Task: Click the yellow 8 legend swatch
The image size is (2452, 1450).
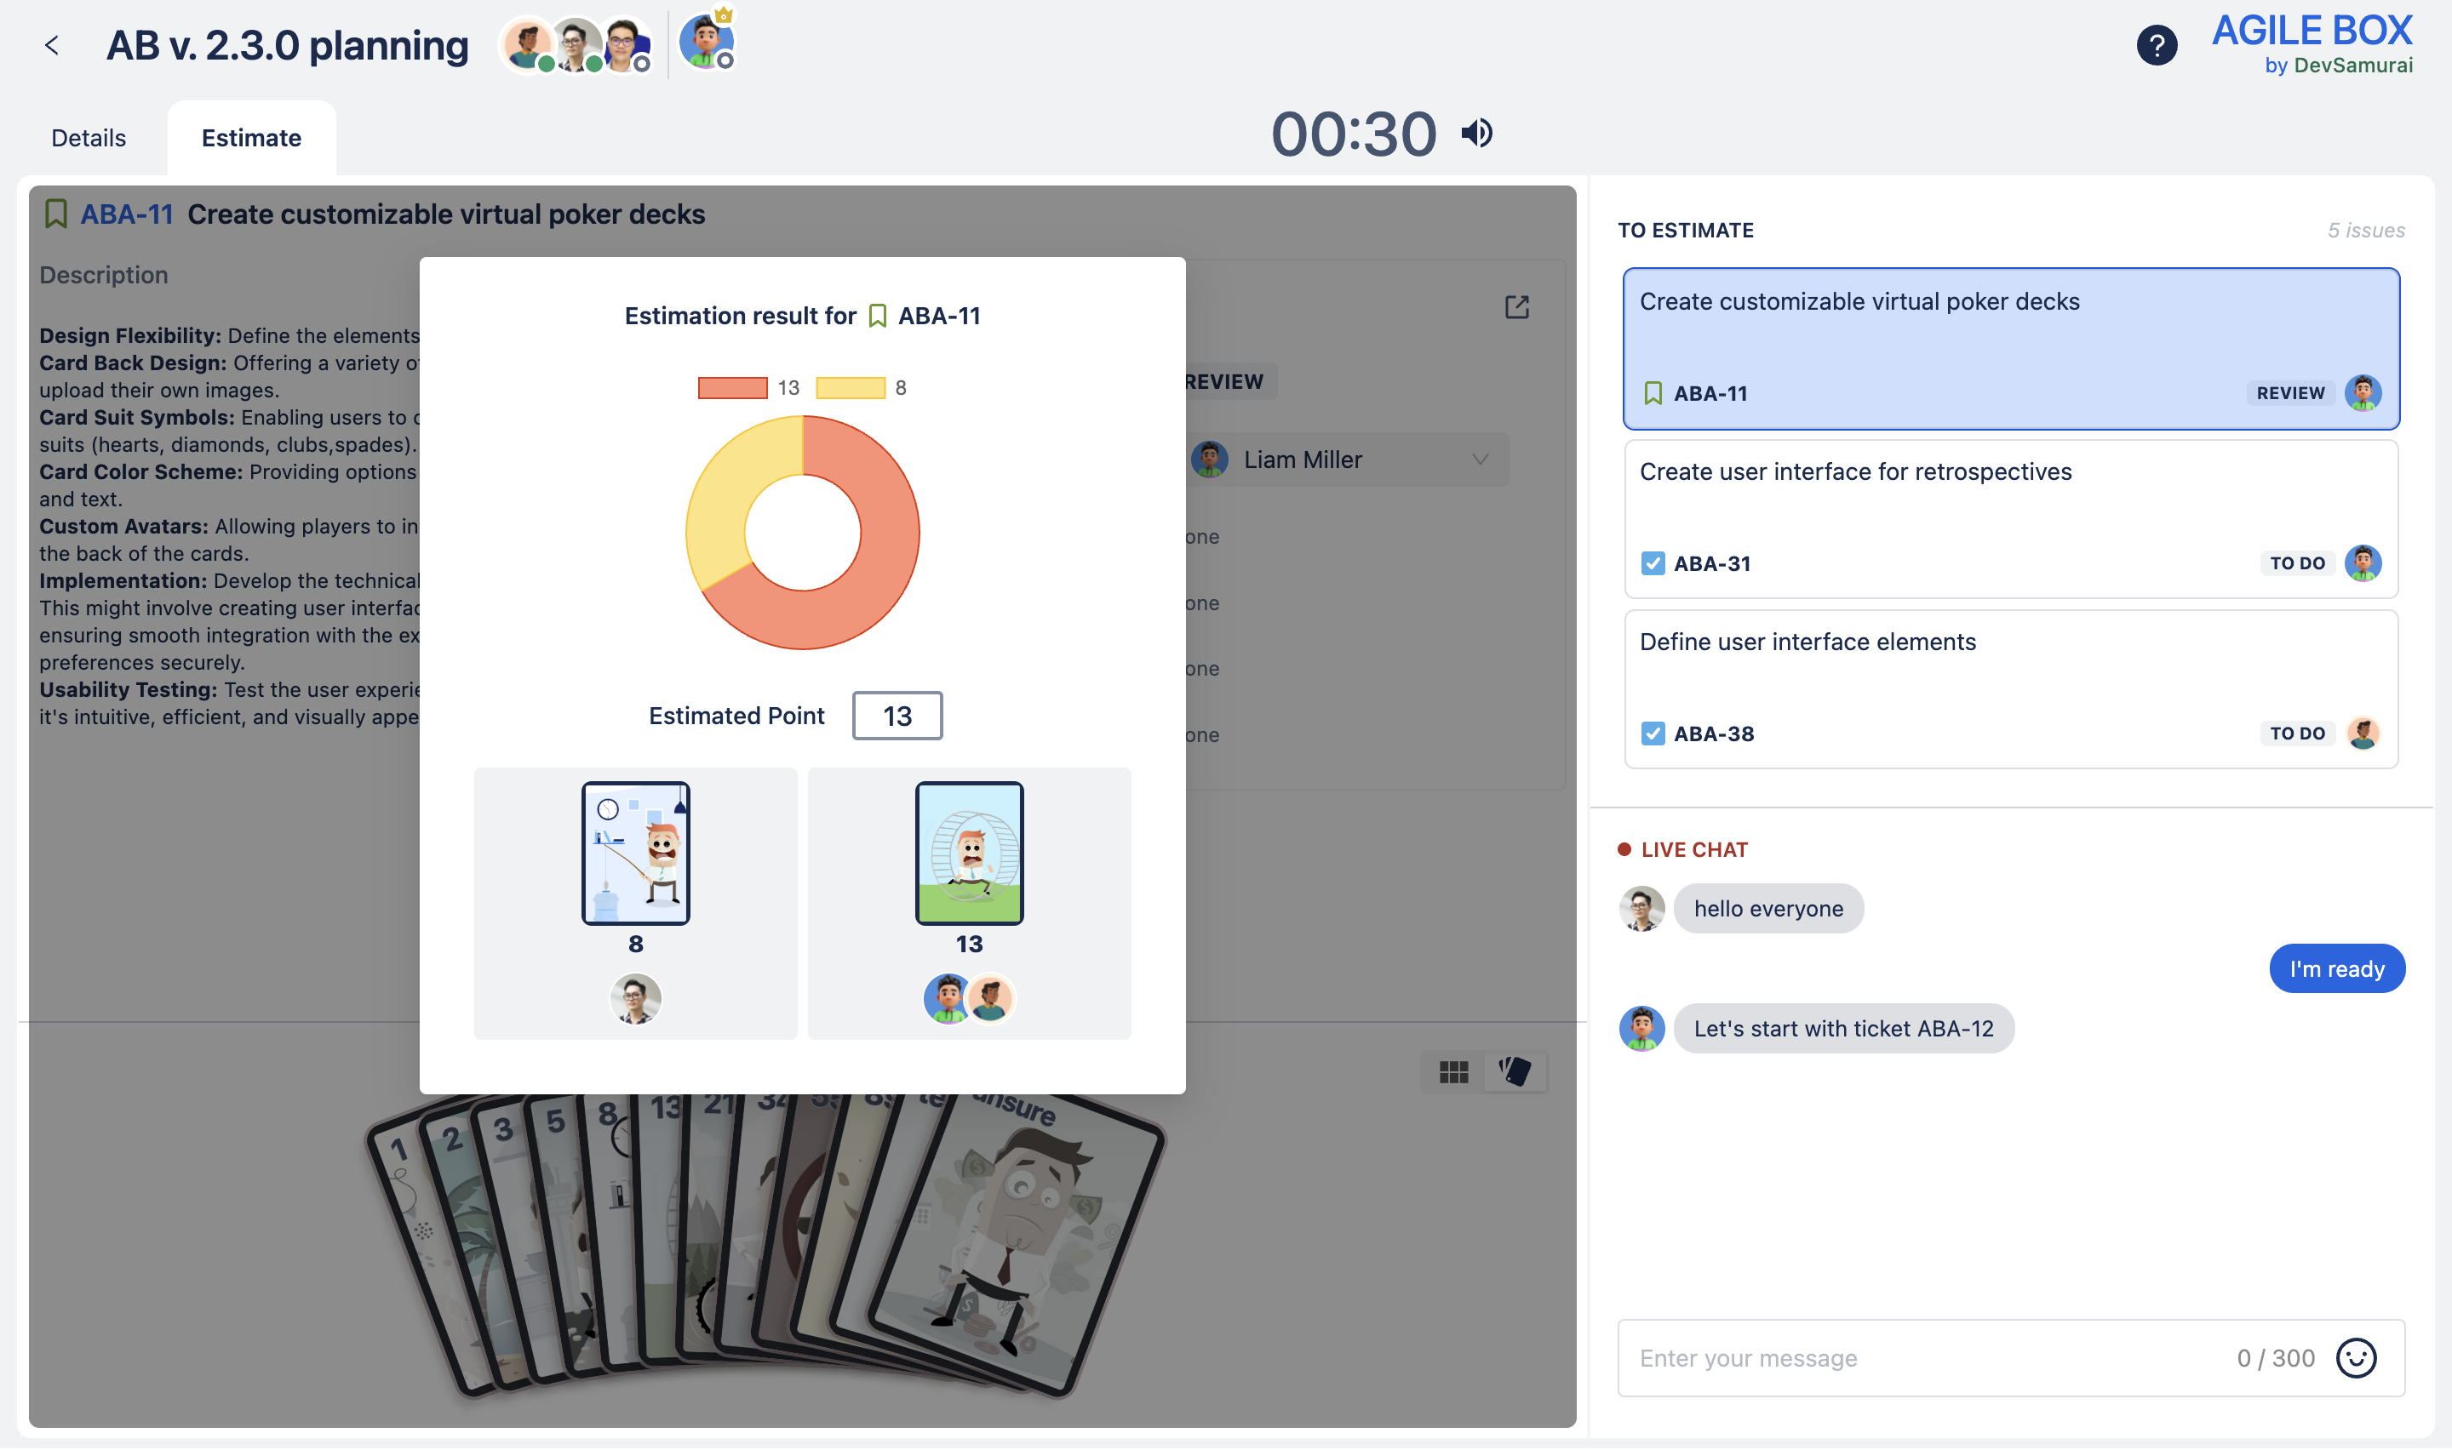Action: [851, 388]
